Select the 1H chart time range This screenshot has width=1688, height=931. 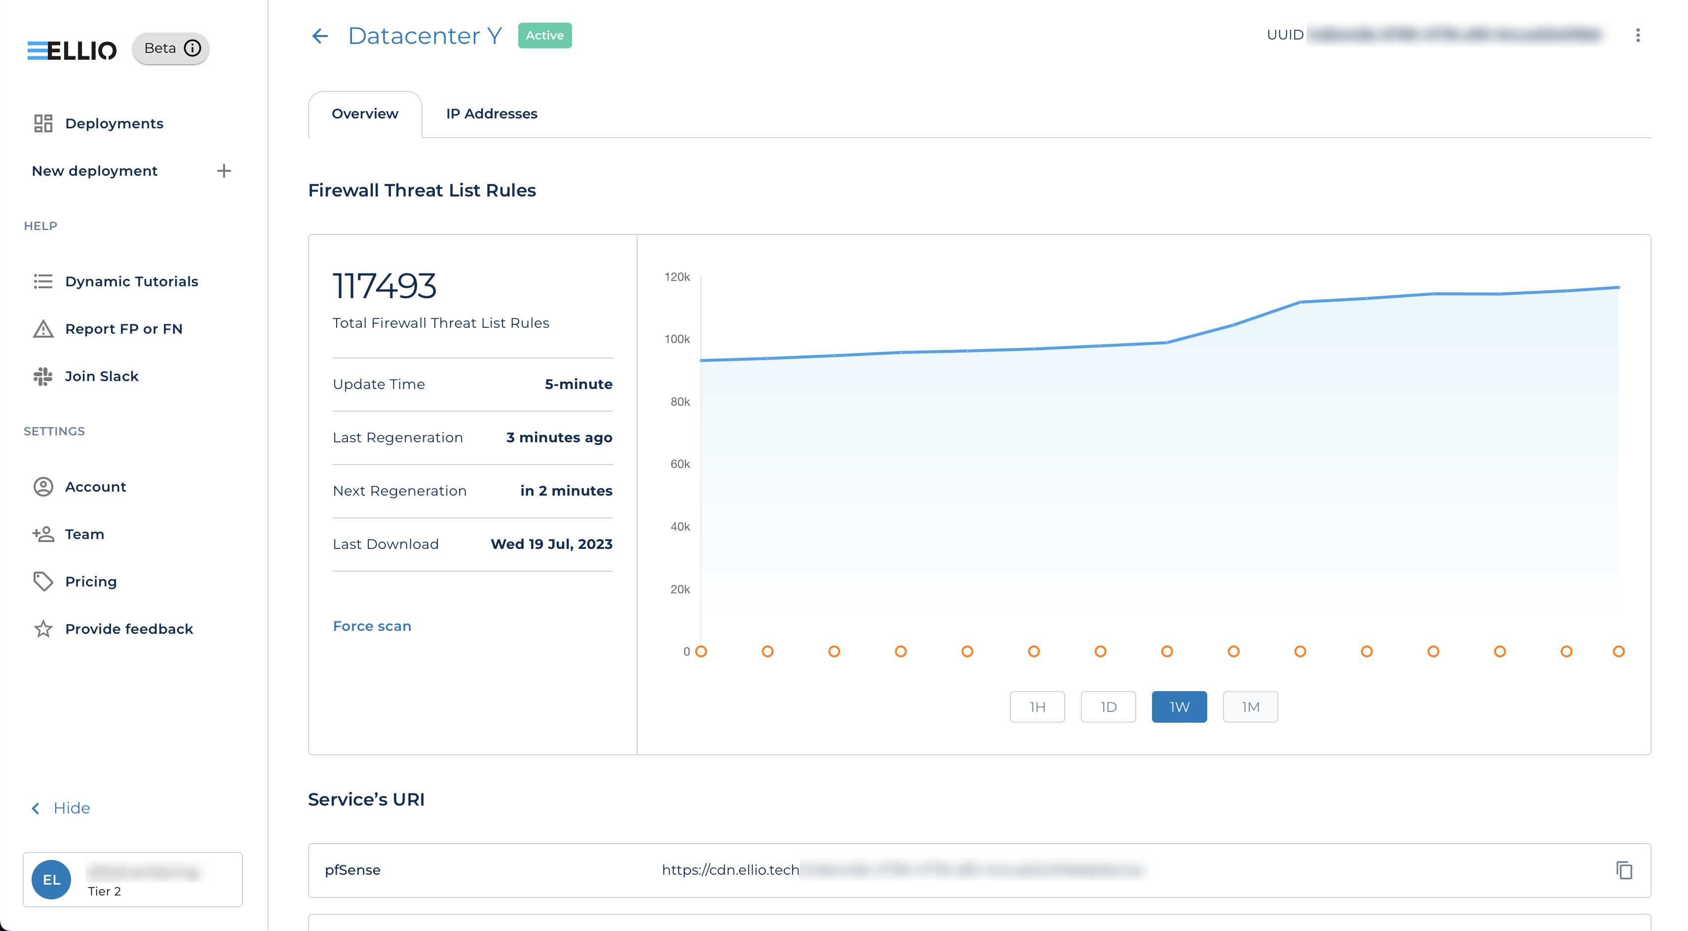[1037, 707]
